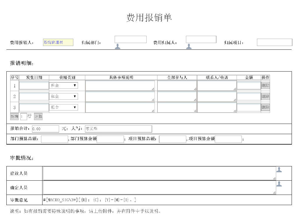Click the 建议人员 text area

click(x=159, y=173)
